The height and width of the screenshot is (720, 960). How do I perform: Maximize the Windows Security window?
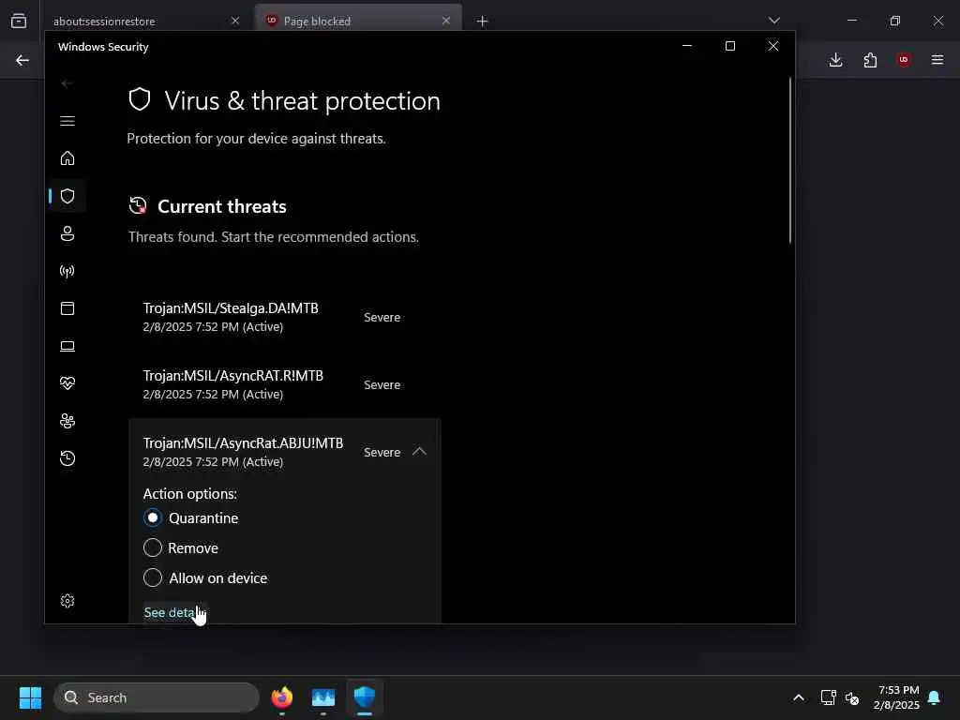click(729, 46)
